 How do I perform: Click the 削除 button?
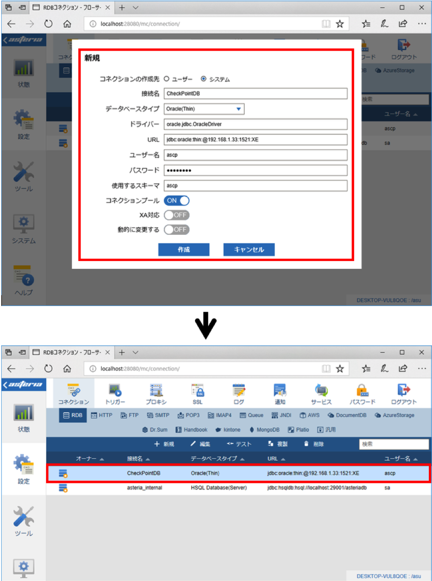314,444
